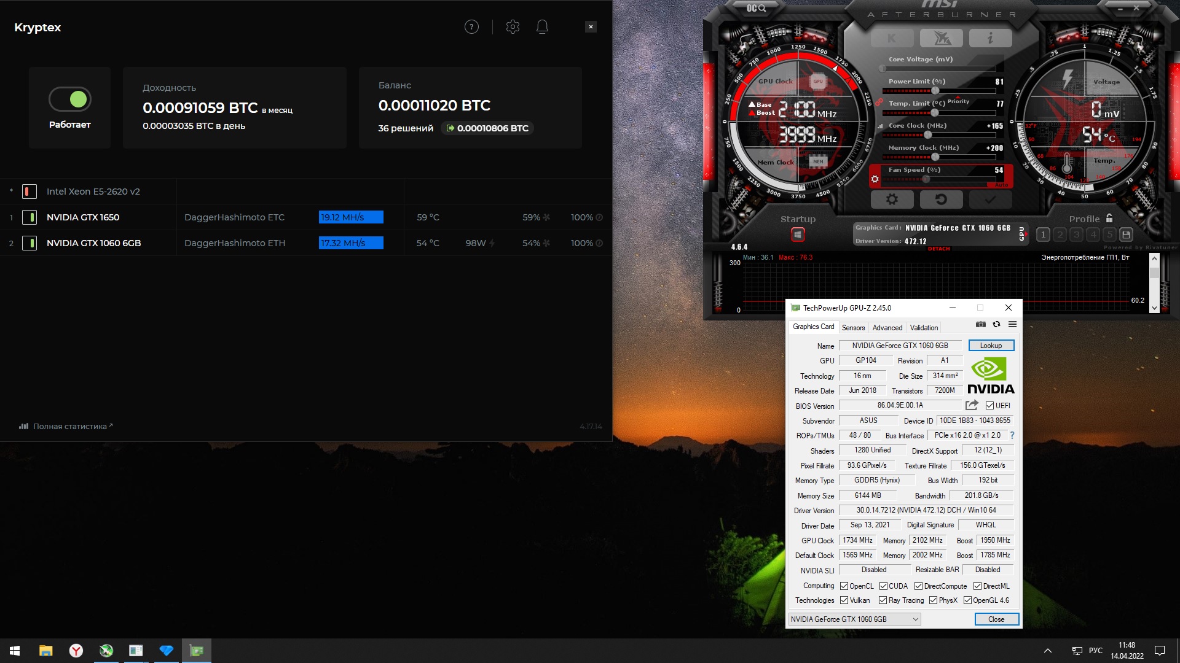Click the GTX 1060 intensity icon next to 100%
The image size is (1180, 663).
(x=599, y=243)
